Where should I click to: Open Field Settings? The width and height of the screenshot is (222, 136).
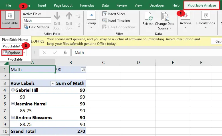(37, 27)
